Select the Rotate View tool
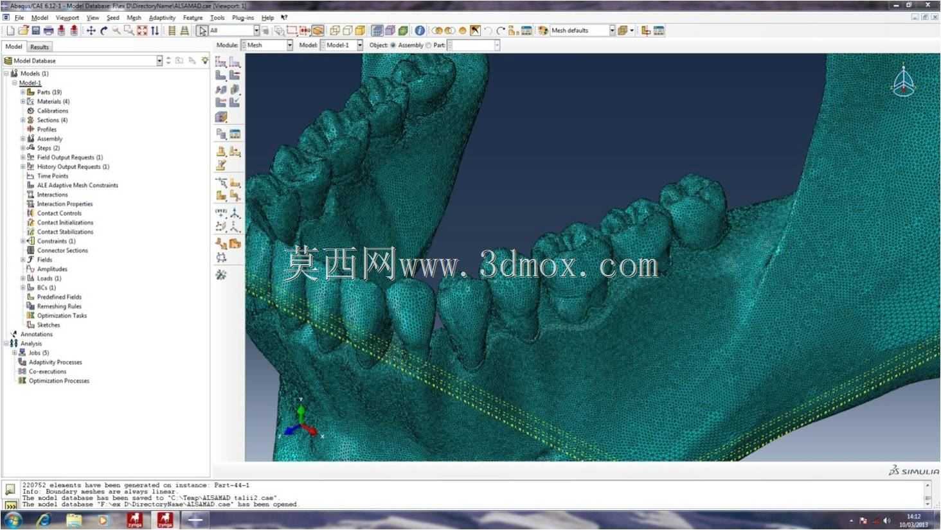941x530 pixels. pyautogui.click(x=103, y=30)
